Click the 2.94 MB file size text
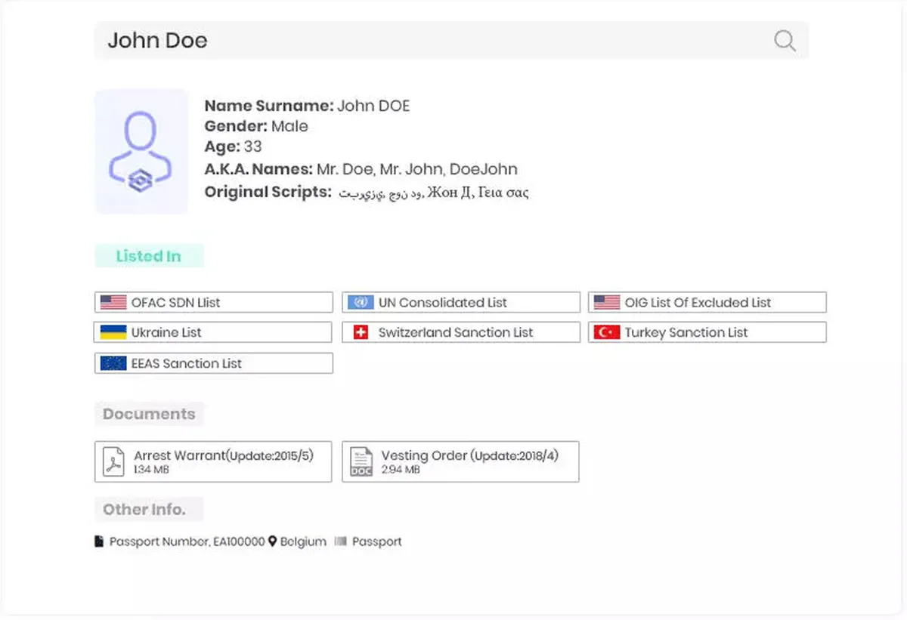The width and height of the screenshot is (907, 620). point(401,470)
